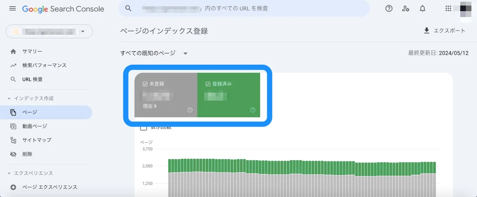Open the notifications bell
The height and width of the screenshot is (197, 477).
click(423, 9)
